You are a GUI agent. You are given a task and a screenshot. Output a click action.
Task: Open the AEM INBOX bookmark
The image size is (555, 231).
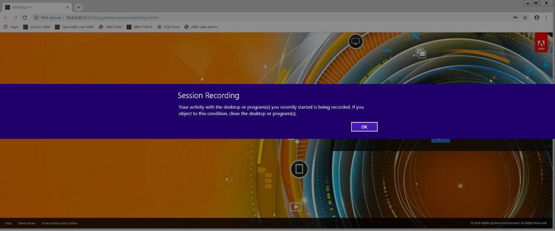click(139, 27)
